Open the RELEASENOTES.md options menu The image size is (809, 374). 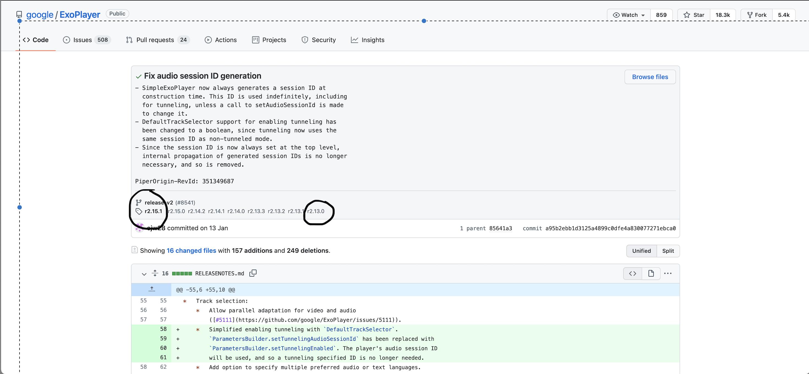668,273
